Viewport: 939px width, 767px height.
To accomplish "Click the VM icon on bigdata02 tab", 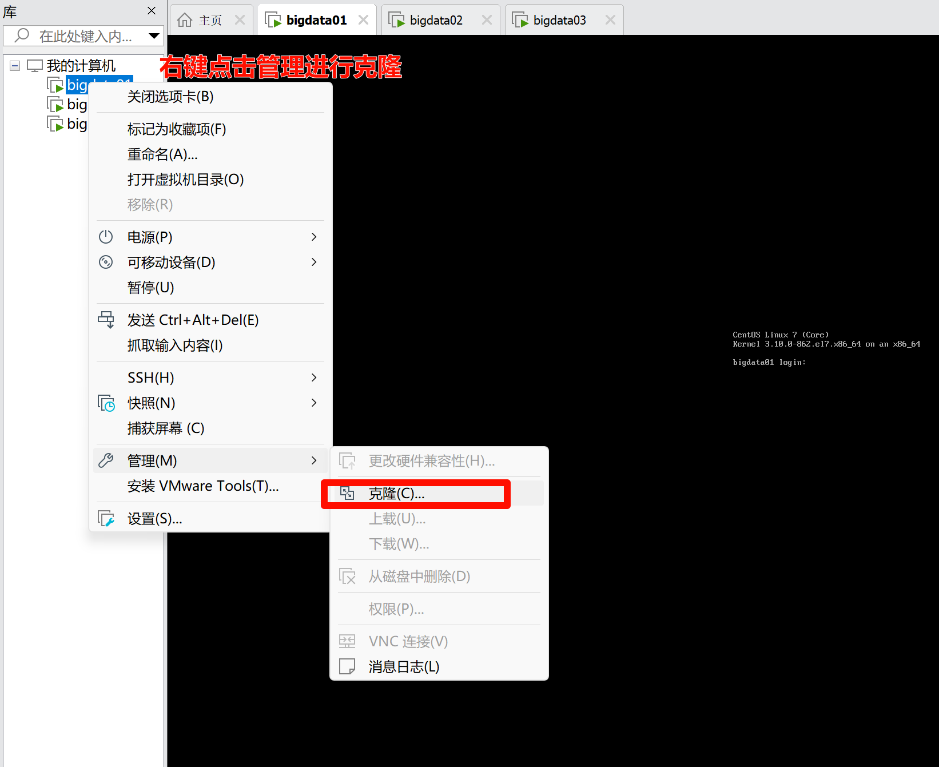I will point(396,20).
